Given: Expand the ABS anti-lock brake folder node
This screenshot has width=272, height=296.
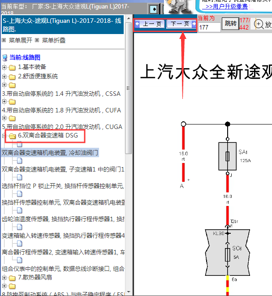Looking at the screenshot, I should [4, 286].
